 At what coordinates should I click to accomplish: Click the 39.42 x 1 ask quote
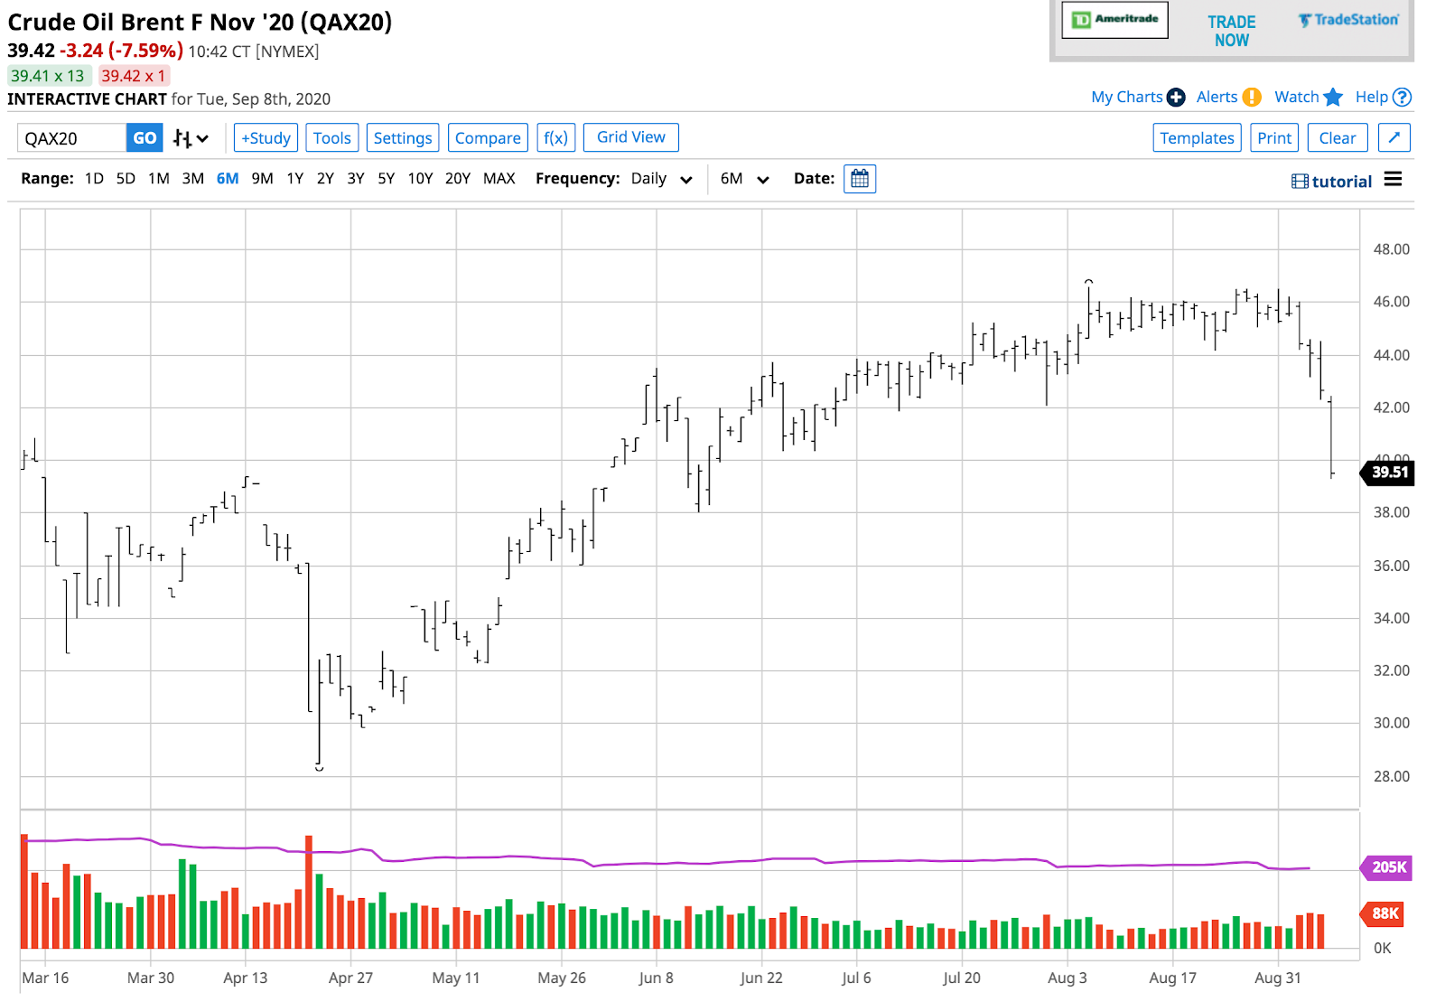coord(133,76)
